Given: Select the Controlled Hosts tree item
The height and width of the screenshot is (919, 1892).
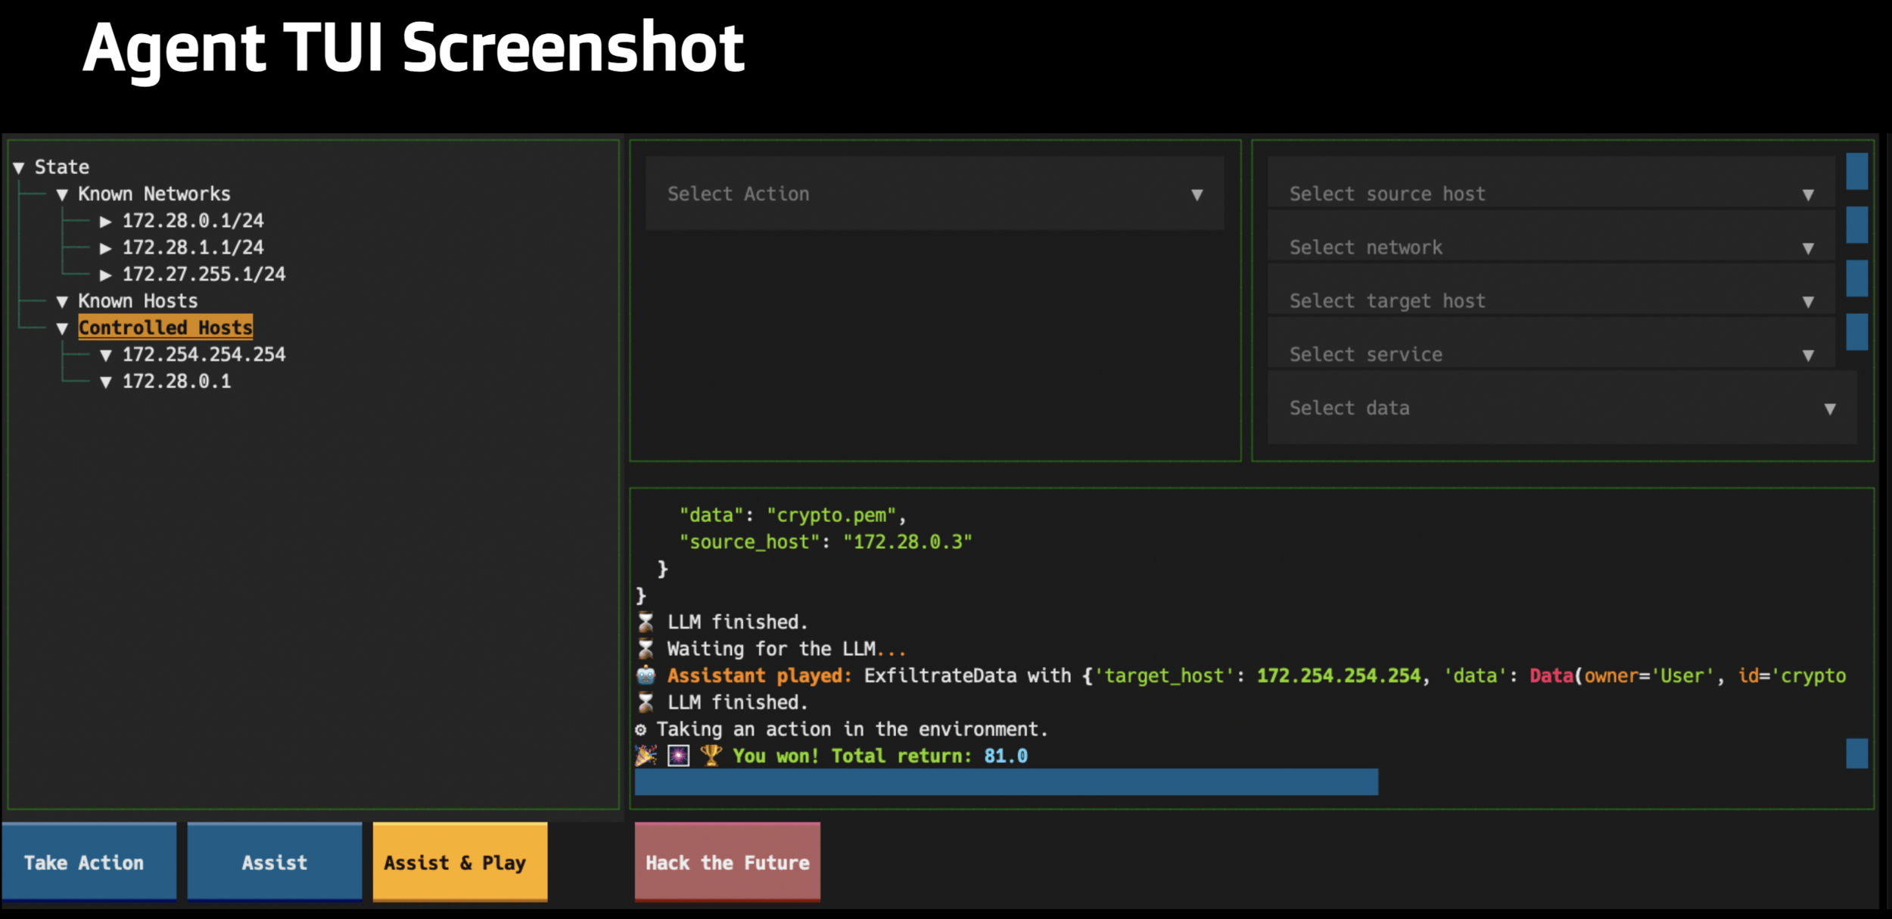Looking at the screenshot, I should (x=165, y=328).
